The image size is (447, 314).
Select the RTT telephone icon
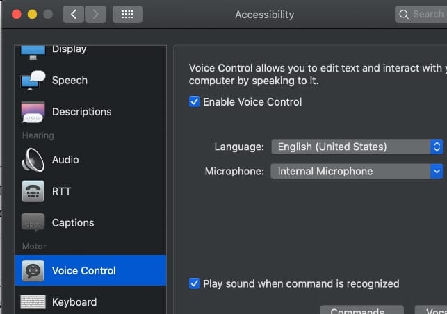tap(33, 191)
